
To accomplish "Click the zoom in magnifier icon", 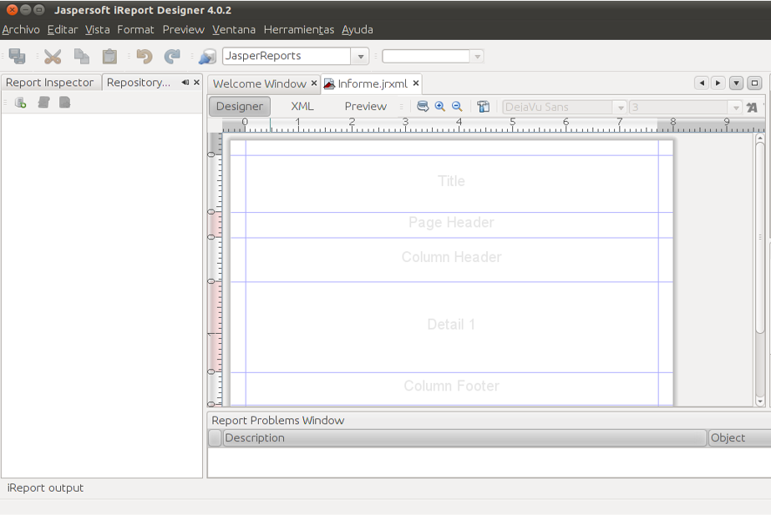I will (439, 106).
